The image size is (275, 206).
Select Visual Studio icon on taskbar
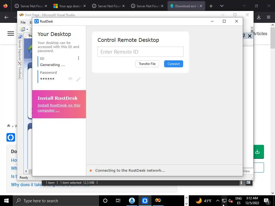[x=158, y=201]
